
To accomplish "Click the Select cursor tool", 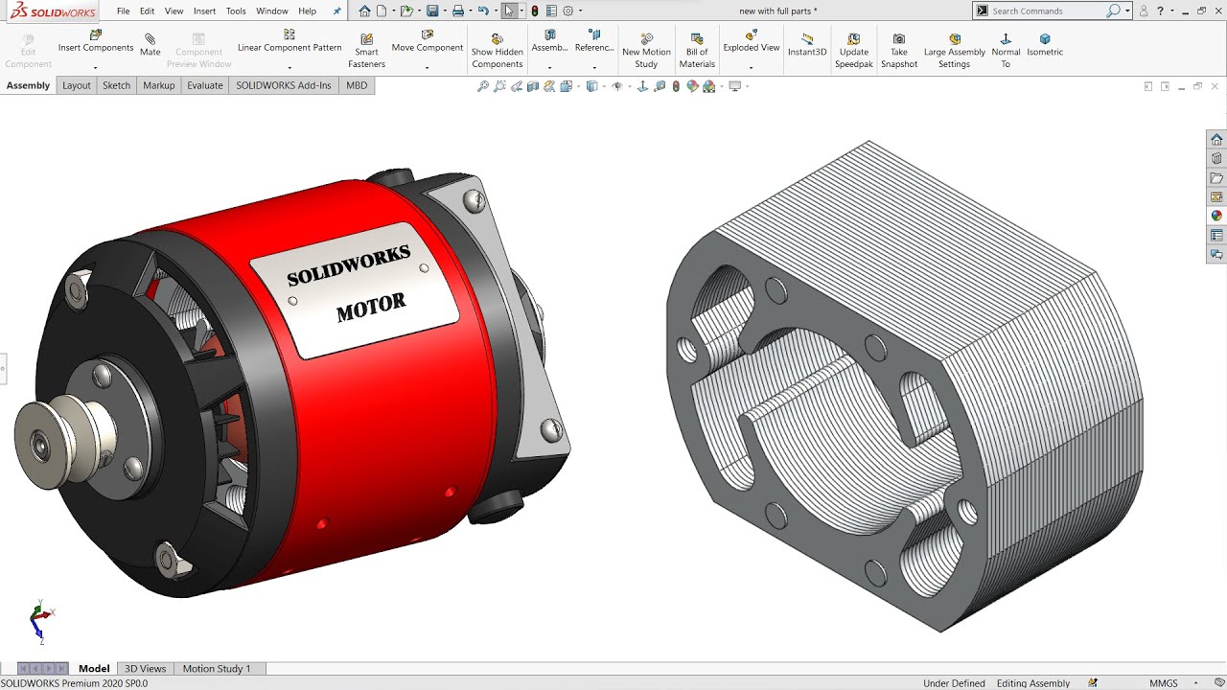I will click(x=509, y=11).
